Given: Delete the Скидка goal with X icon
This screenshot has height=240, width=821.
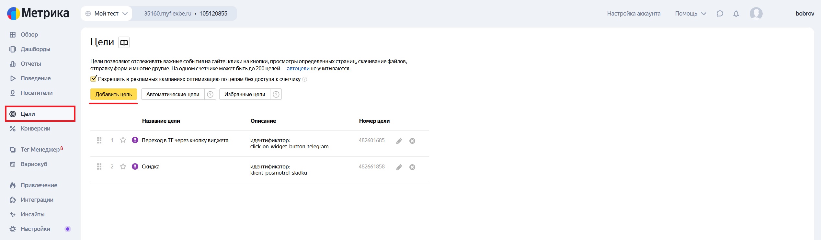Looking at the screenshot, I should [x=412, y=167].
